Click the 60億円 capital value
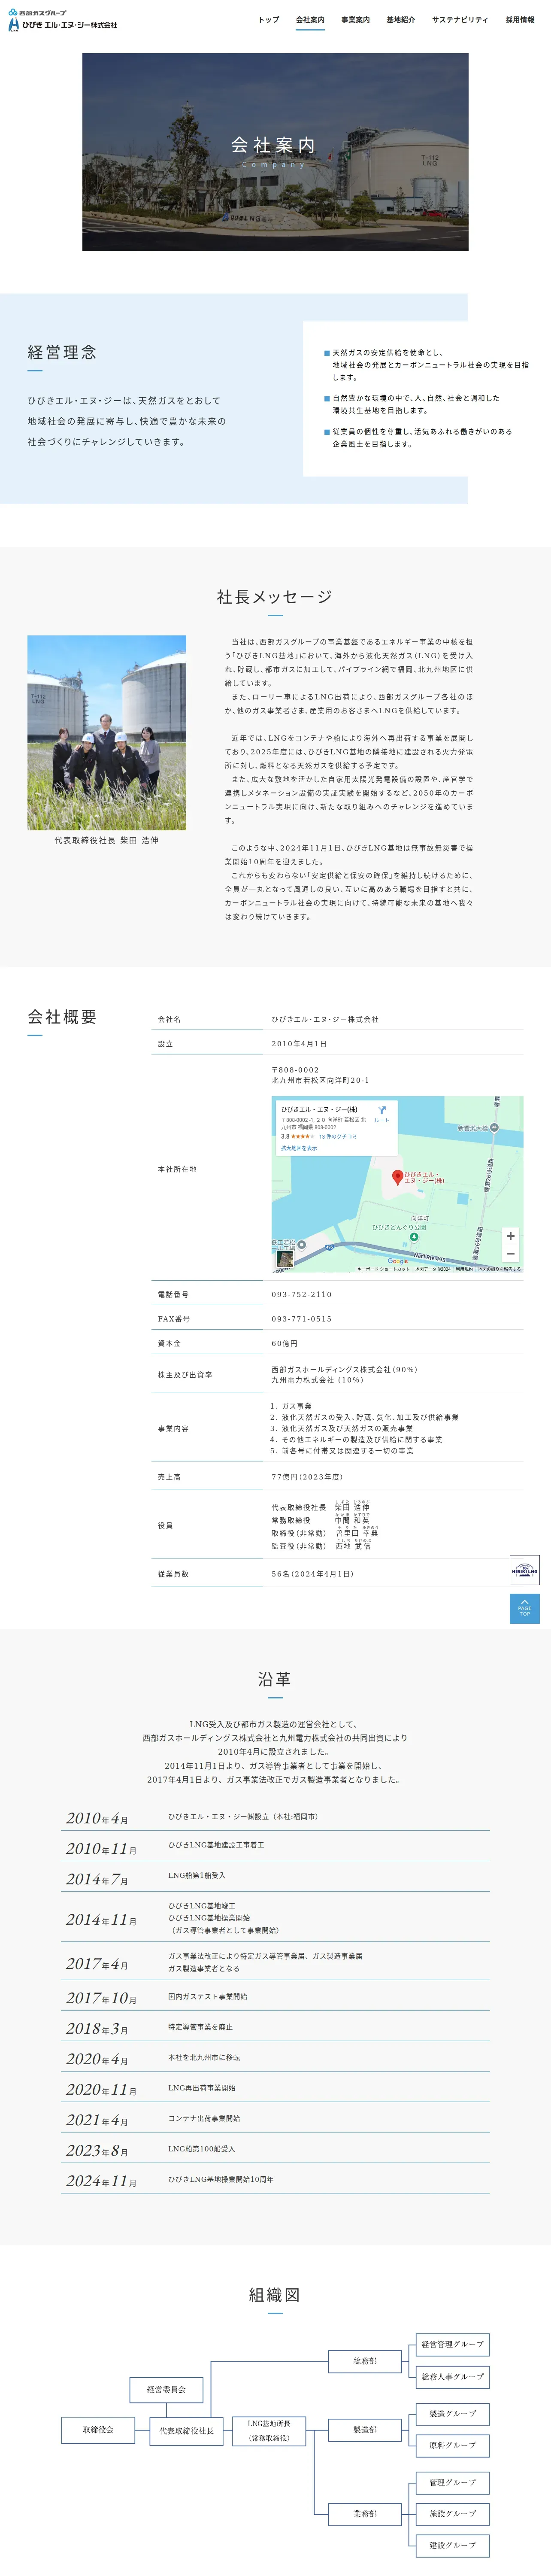This screenshot has height=2576, width=551. (284, 1344)
